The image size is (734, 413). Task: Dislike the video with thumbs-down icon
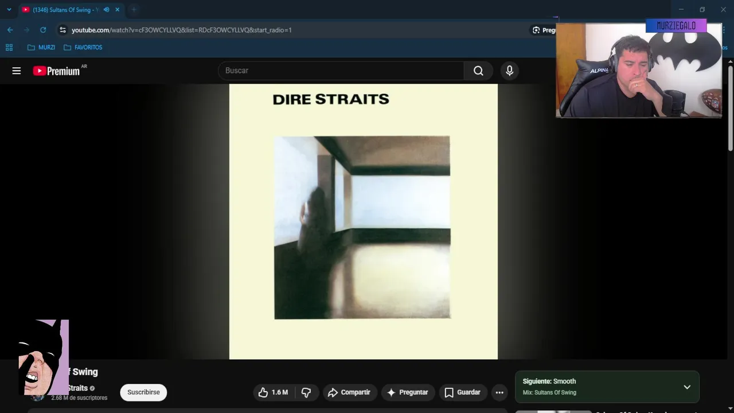point(306,392)
